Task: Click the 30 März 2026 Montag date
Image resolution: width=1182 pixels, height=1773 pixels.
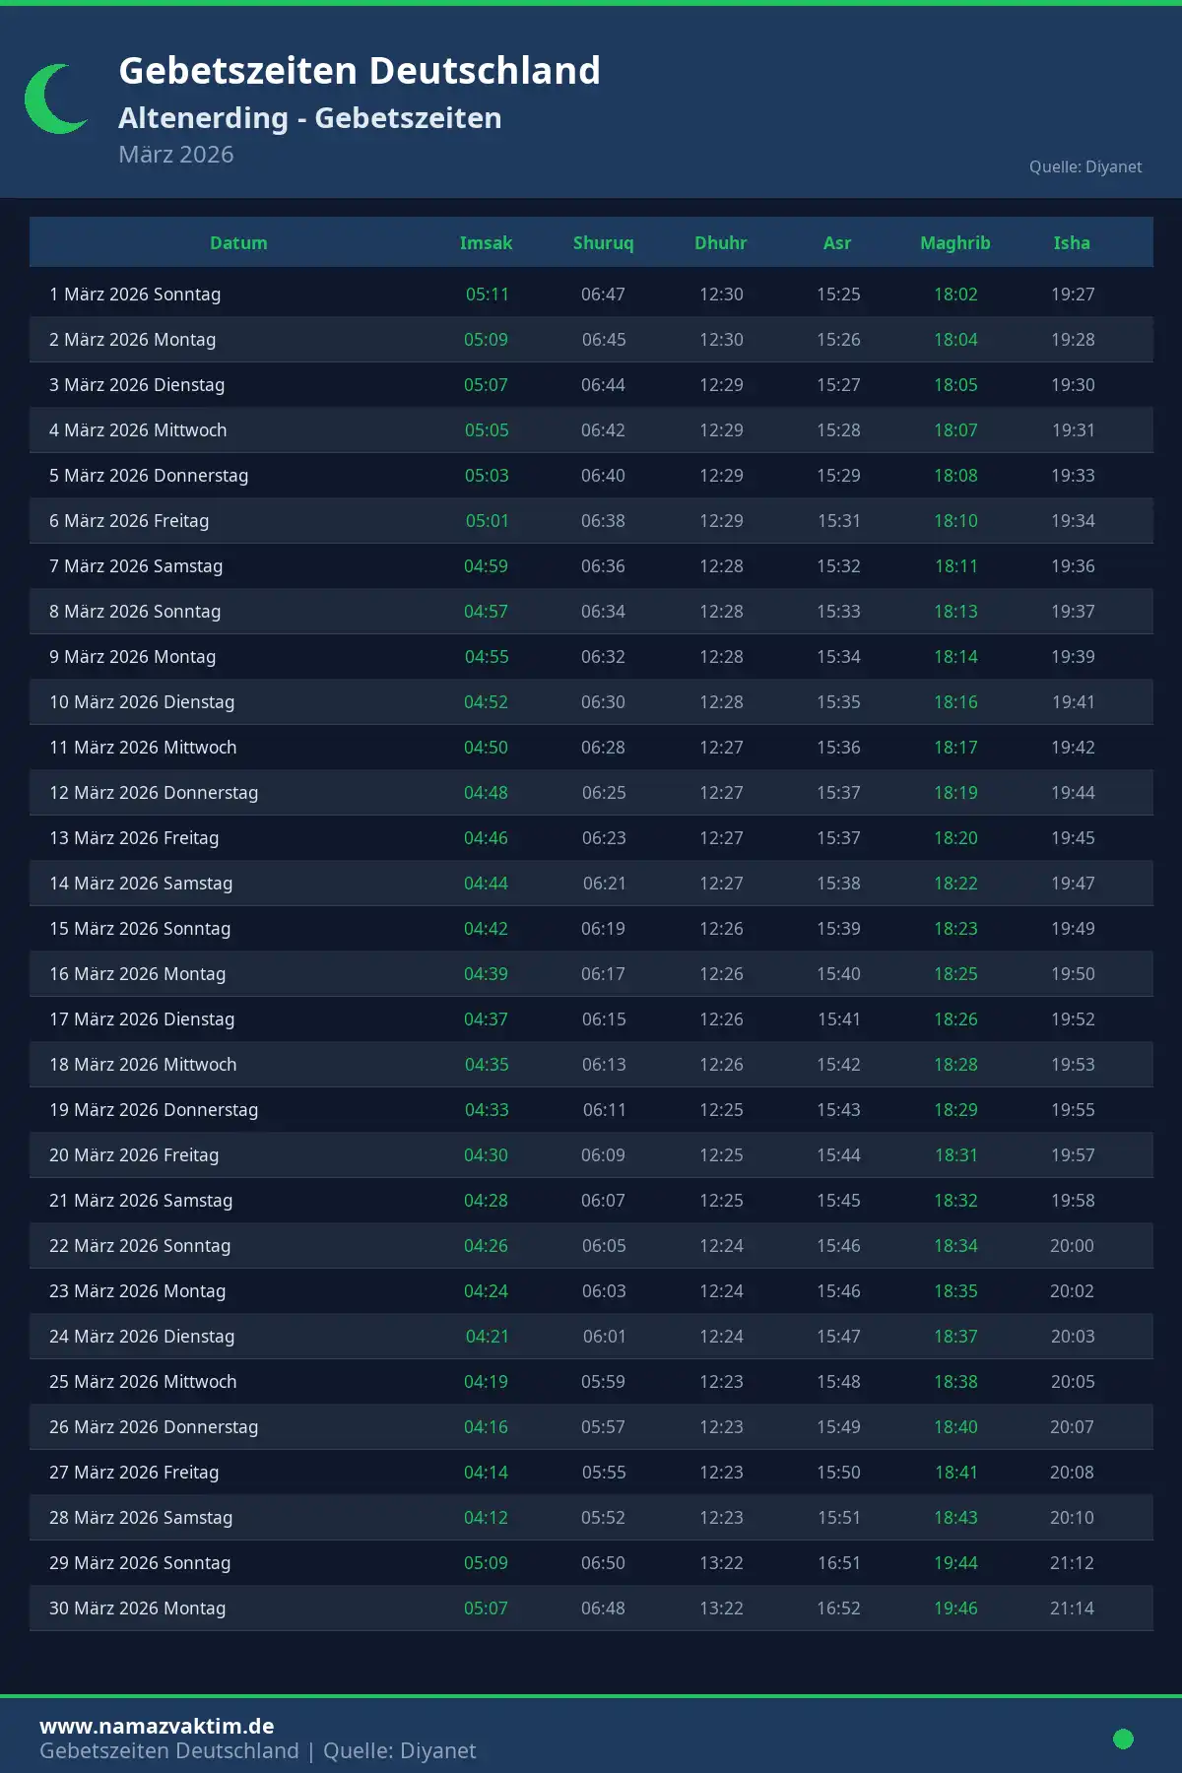Action: (x=138, y=1609)
